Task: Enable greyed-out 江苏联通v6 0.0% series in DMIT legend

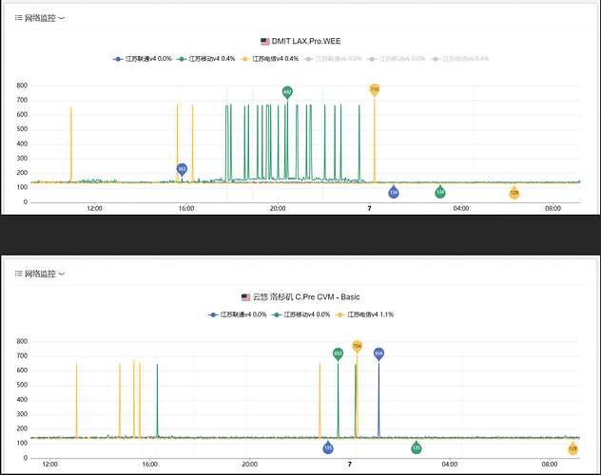Action: (333, 59)
